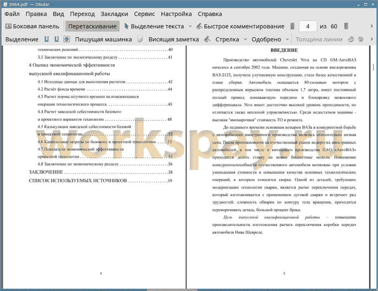Select the Выделение highlighter annotation tool

22,39
